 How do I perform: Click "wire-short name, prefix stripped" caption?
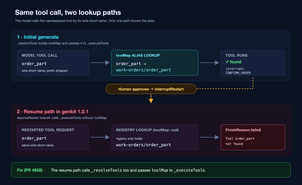(x=45, y=71)
